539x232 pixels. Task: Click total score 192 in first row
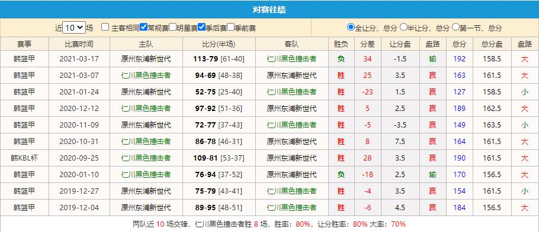[459, 59]
